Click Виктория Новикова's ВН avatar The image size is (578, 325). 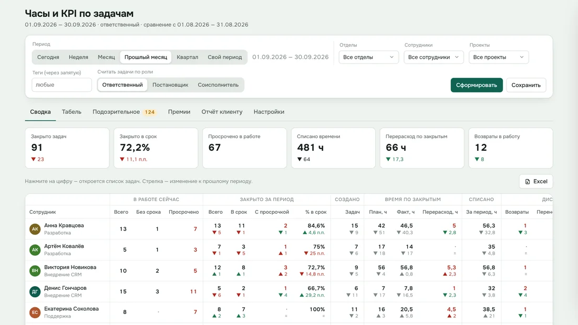pyautogui.click(x=35, y=270)
